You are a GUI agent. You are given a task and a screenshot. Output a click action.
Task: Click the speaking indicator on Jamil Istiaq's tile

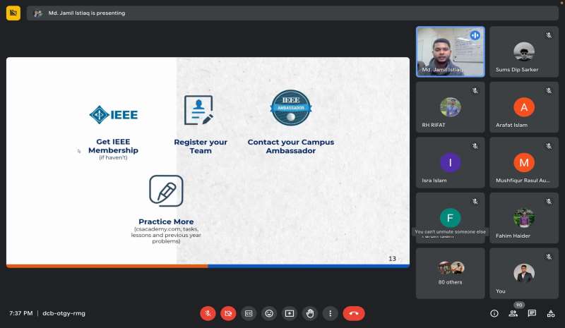[x=475, y=35]
